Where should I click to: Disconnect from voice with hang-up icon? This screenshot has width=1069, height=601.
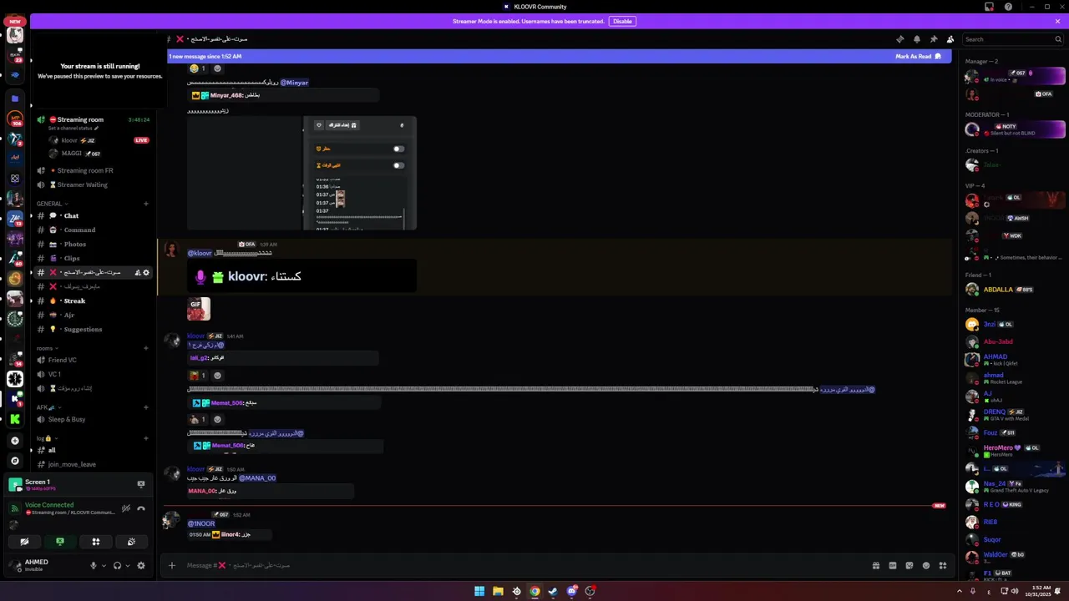(x=141, y=508)
